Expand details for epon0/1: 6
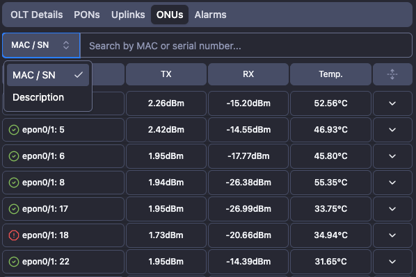The height and width of the screenshot is (277, 416). coord(392,156)
